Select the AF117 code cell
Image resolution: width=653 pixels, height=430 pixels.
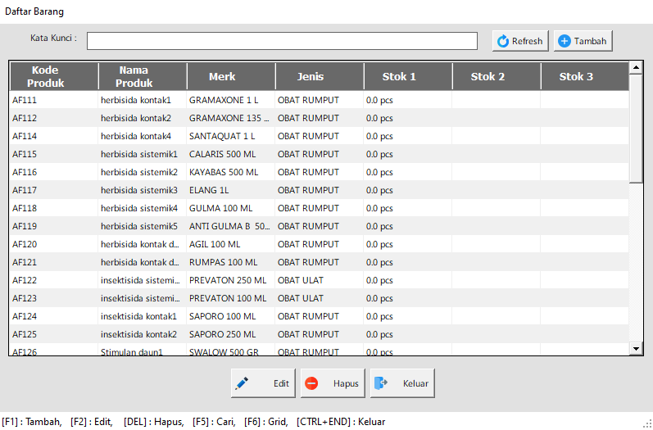click(x=54, y=190)
